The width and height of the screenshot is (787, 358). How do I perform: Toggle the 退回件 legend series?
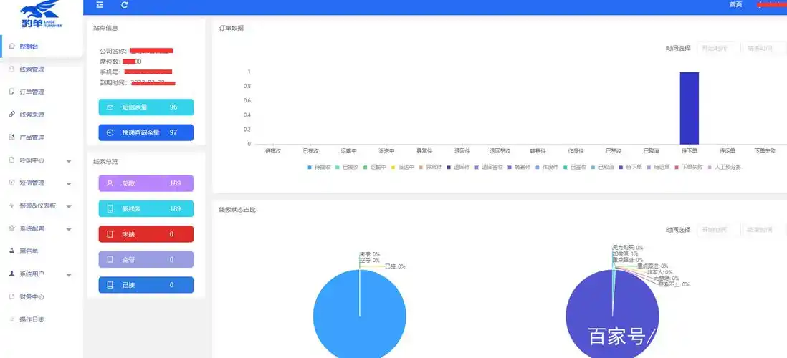click(458, 167)
